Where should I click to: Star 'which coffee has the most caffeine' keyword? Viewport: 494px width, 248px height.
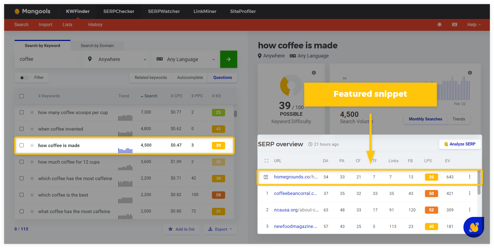[32, 178]
